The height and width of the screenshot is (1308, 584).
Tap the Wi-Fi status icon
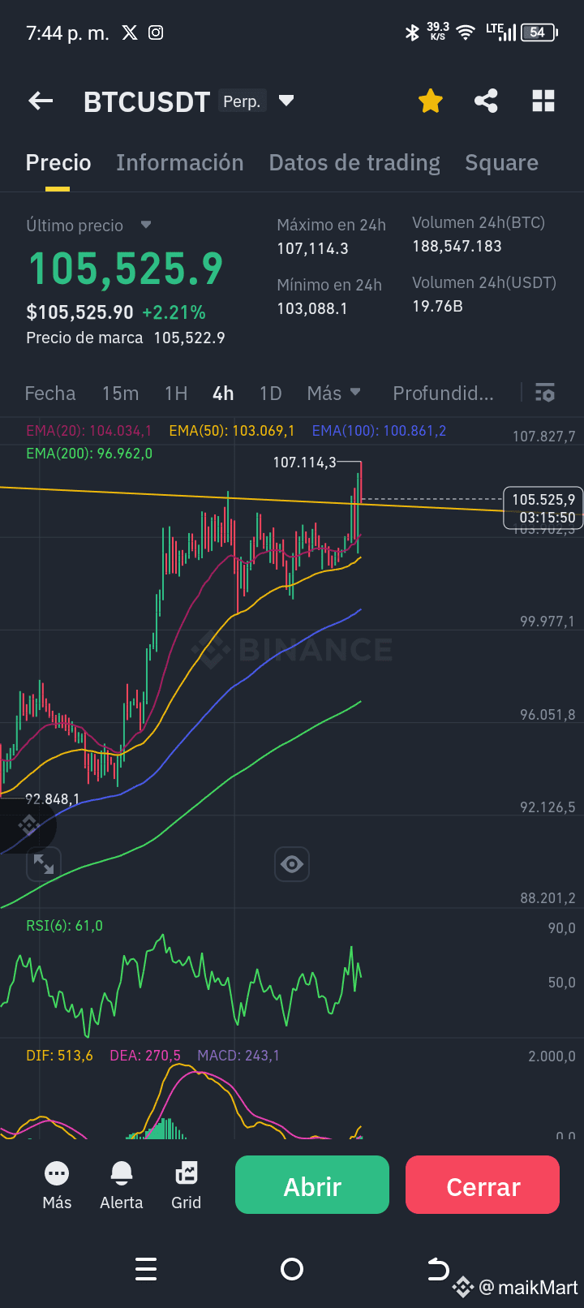coord(466,32)
